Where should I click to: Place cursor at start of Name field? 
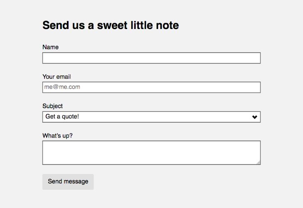[45, 58]
